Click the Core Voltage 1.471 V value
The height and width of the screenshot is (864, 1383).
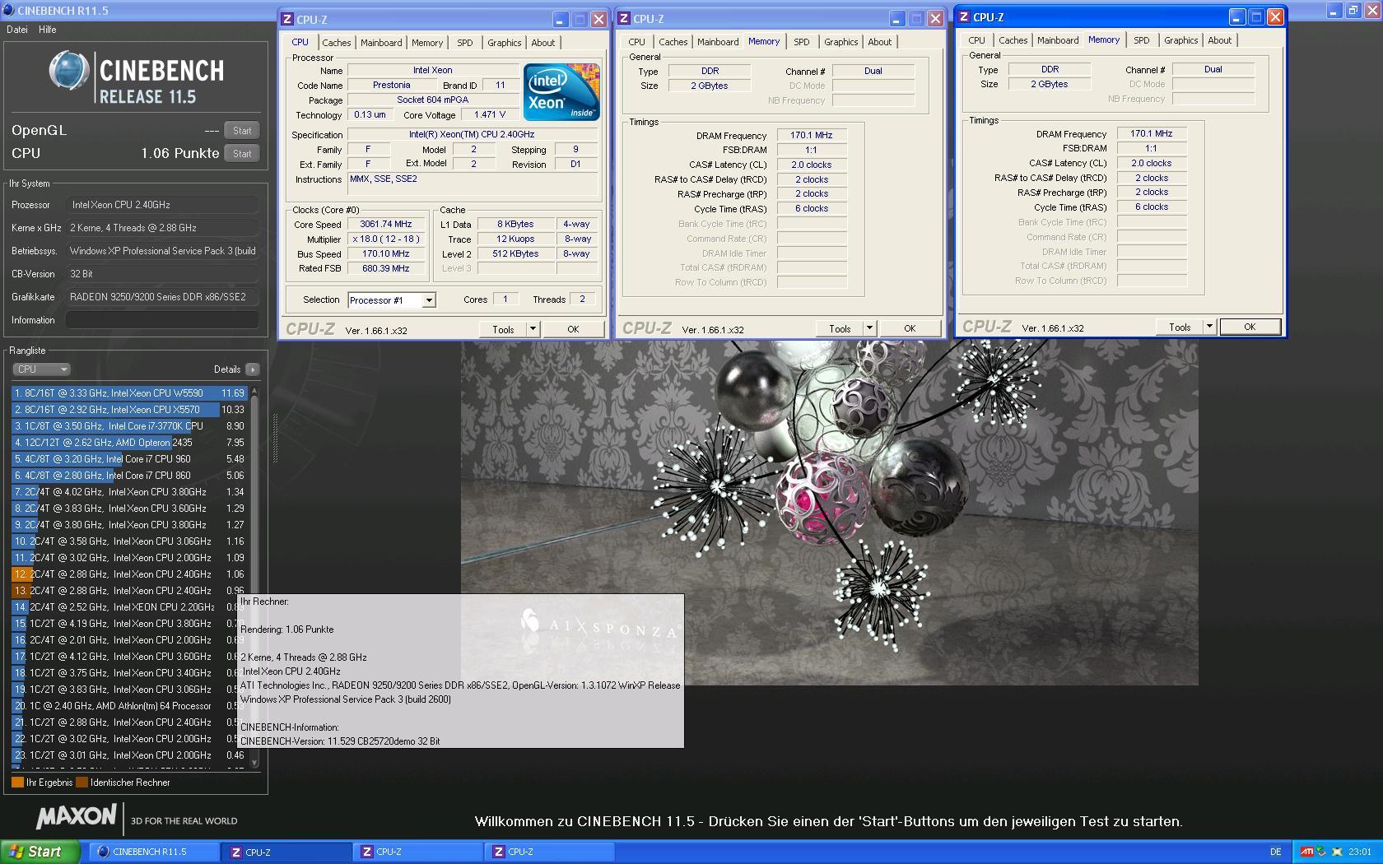[490, 114]
